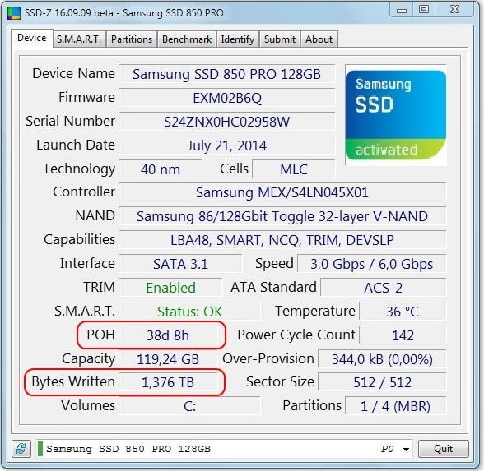Viewport: 484px width, 471px height.
Task: Minimize the SSD-Z window
Action: pos(402,10)
